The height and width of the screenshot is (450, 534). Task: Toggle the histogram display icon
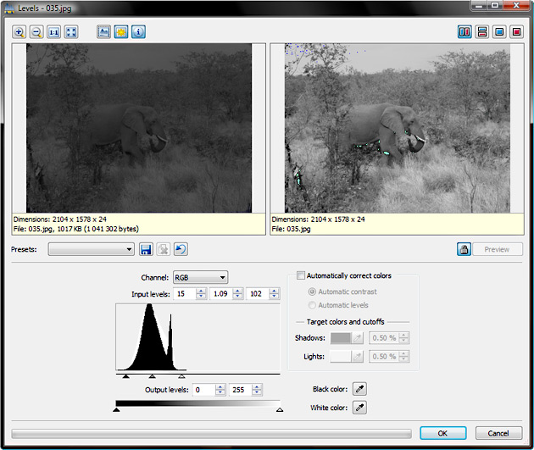coord(103,32)
